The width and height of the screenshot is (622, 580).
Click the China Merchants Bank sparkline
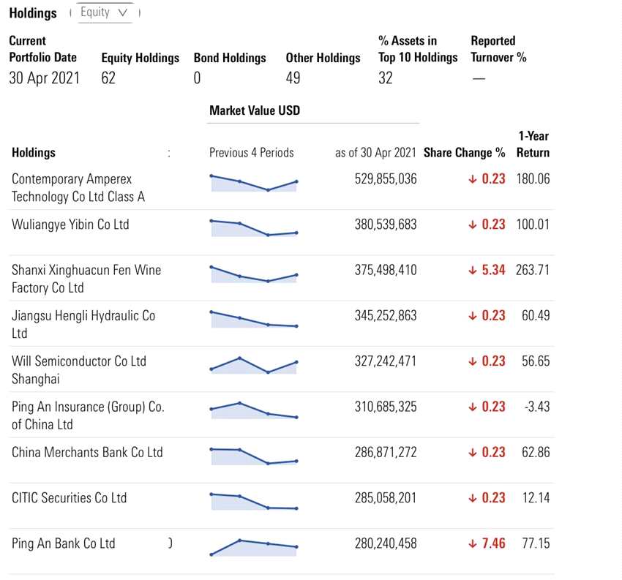[253, 456]
